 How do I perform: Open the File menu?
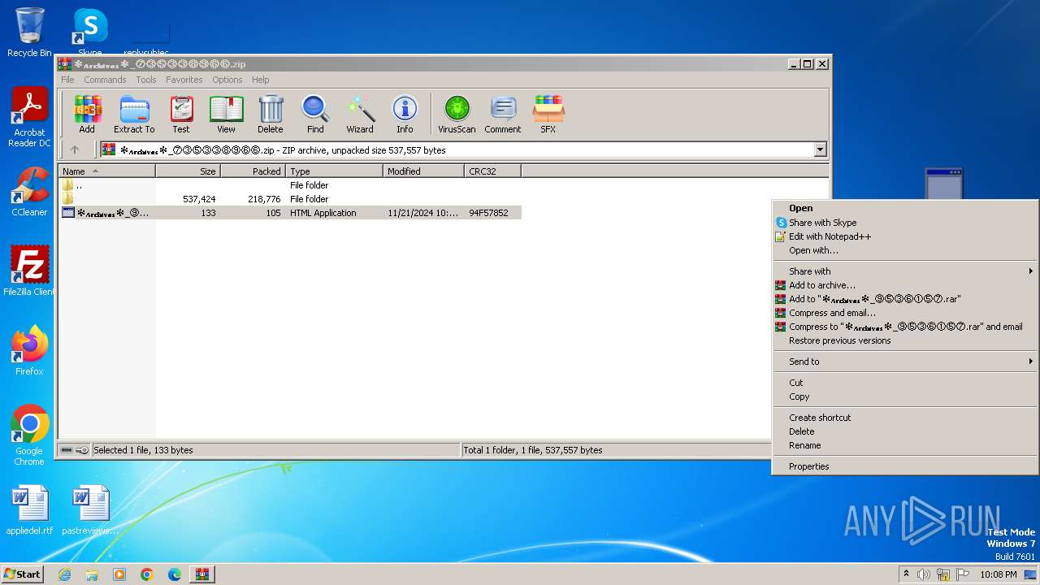pos(67,80)
